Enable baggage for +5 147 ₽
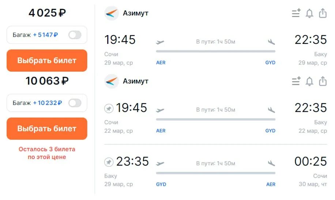Viewport: 335px width, 200px height. coord(75,35)
